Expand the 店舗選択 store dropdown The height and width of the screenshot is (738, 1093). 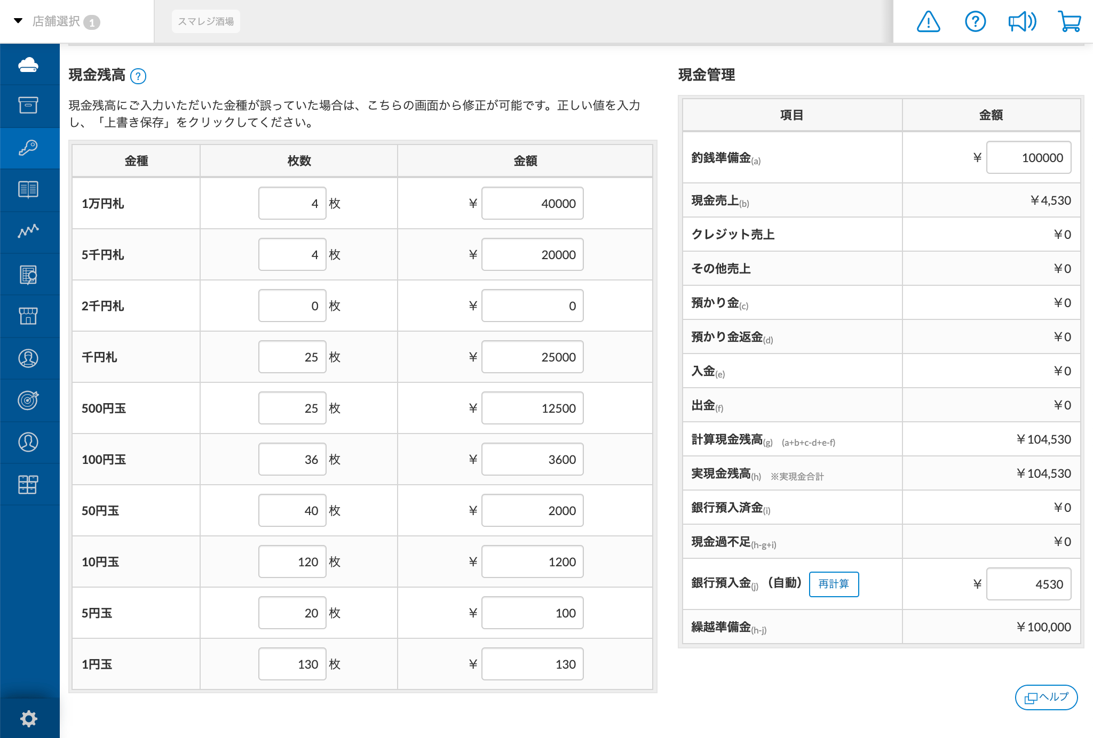(x=56, y=21)
